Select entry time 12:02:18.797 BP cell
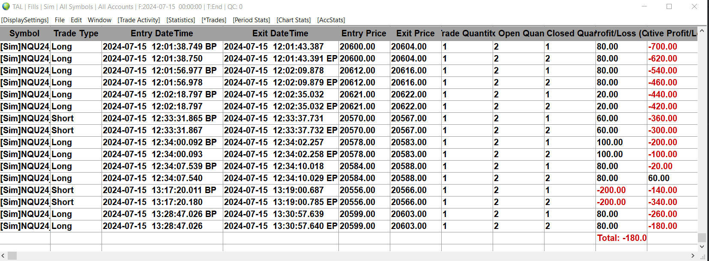Viewport: 709px width, 261px height. point(162,94)
